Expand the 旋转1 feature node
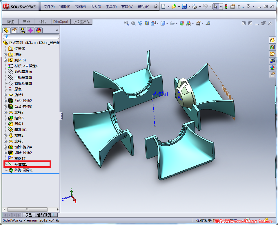This screenshot has width=278, height=225. pos(5,95)
